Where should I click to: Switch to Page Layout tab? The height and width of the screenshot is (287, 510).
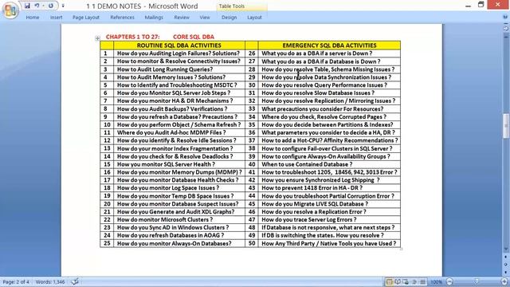86,18
